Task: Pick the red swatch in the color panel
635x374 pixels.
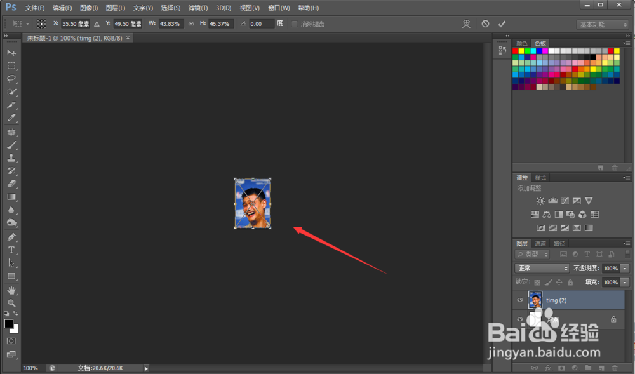Action: [515, 51]
